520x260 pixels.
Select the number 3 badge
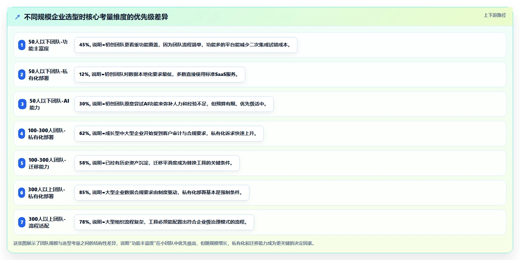coord(22,104)
